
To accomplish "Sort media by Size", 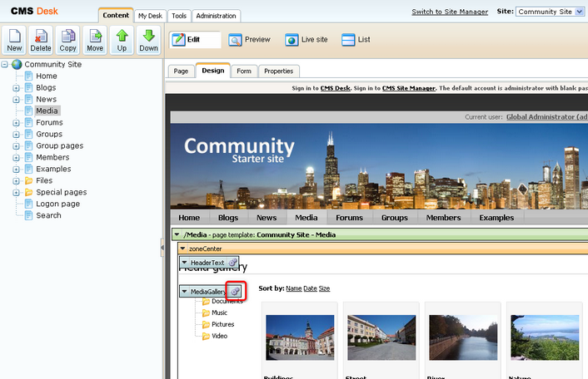I will 324,288.
